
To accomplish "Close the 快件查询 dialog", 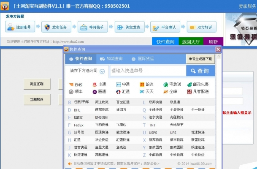I will [218, 49].
